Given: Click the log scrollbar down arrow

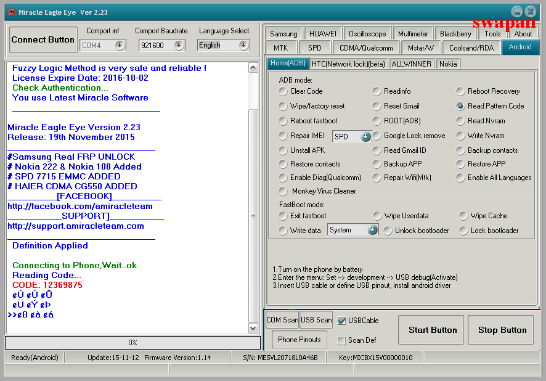Looking at the screenshot, I should pos(253,328).
